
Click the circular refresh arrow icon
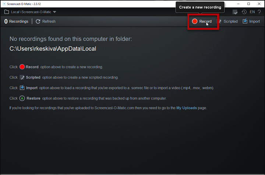[x=38, y=21]
